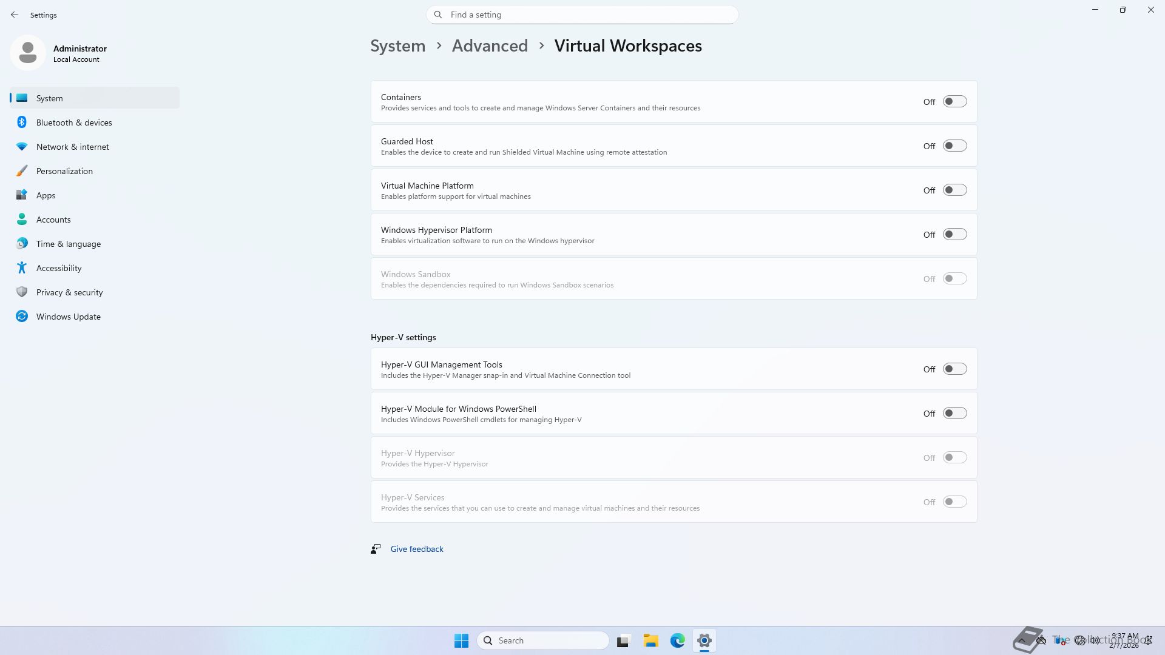Open Accessibility settings page

58,268
